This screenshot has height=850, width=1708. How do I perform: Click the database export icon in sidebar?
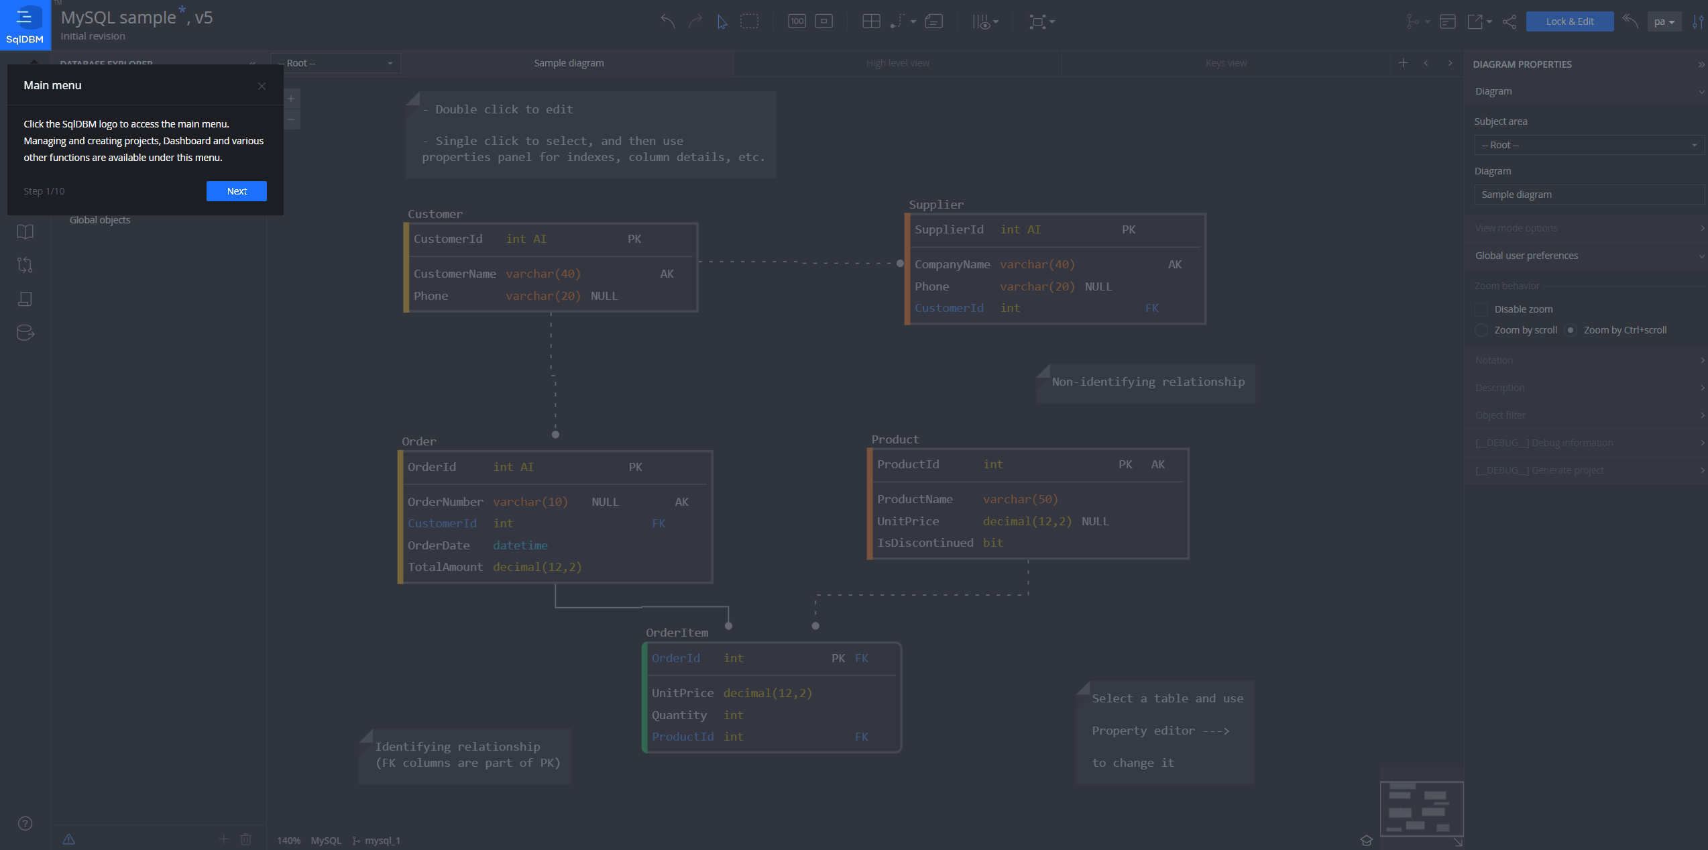click(x=25, y=332)
